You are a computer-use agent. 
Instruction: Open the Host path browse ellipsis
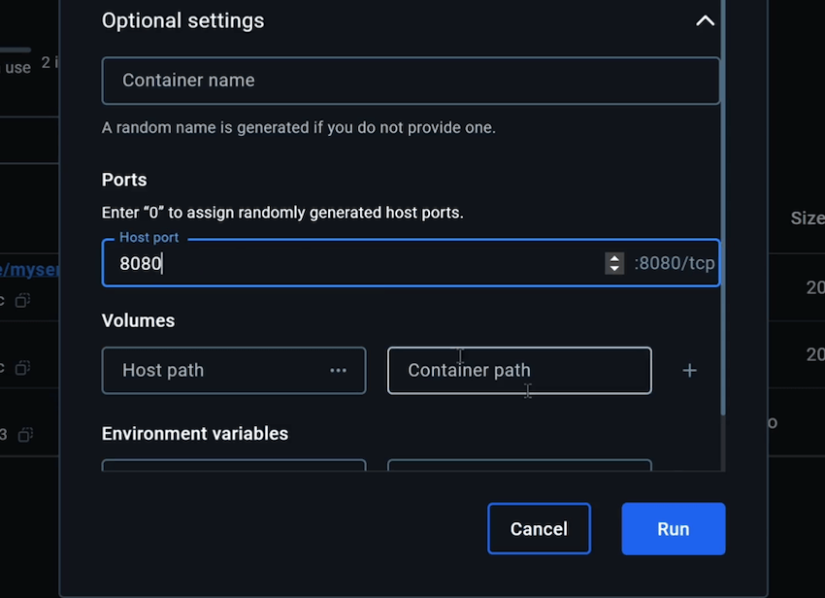tap(338, 370)
